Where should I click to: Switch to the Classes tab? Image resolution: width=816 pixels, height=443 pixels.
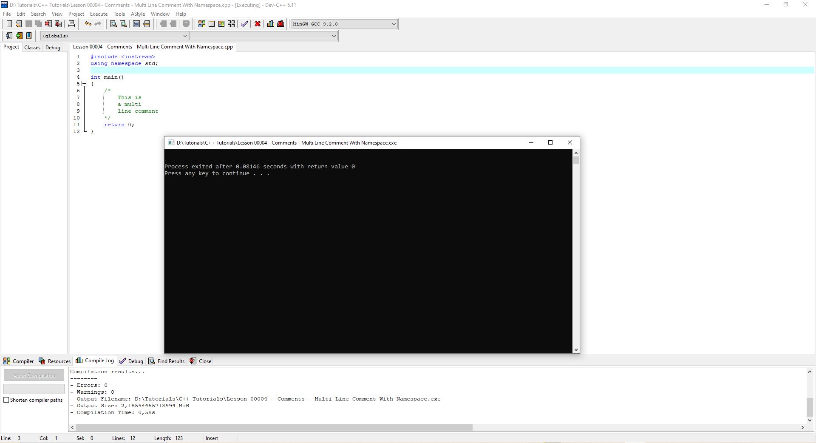pos(32,48)
